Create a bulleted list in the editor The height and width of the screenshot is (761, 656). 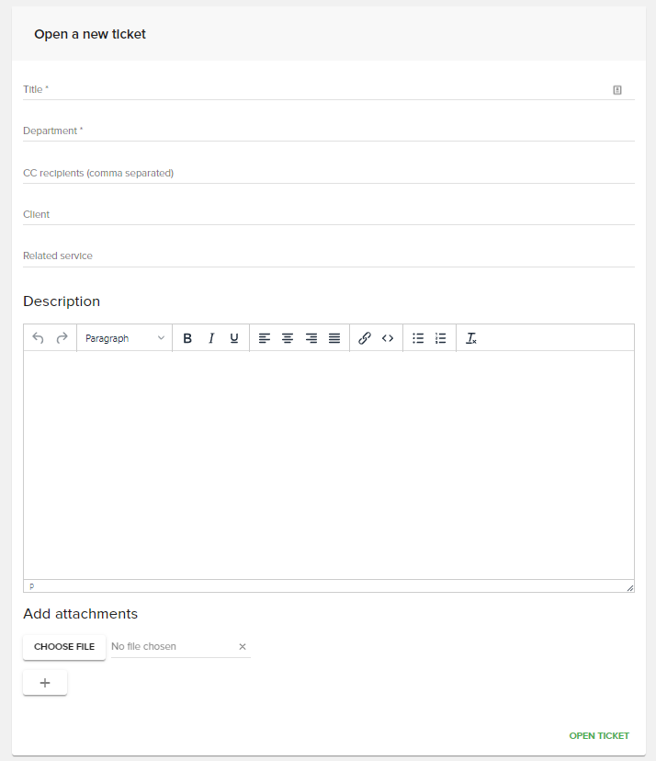tap(418, 337)
